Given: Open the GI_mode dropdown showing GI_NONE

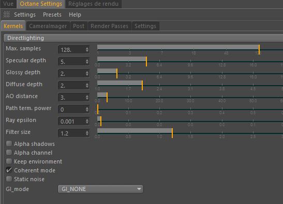Looking at the screenshot, I should [x=100, y=189].
